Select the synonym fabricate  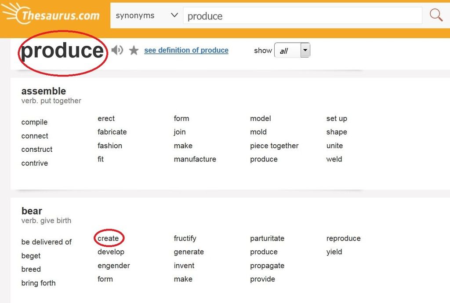[x=112, y=132]
